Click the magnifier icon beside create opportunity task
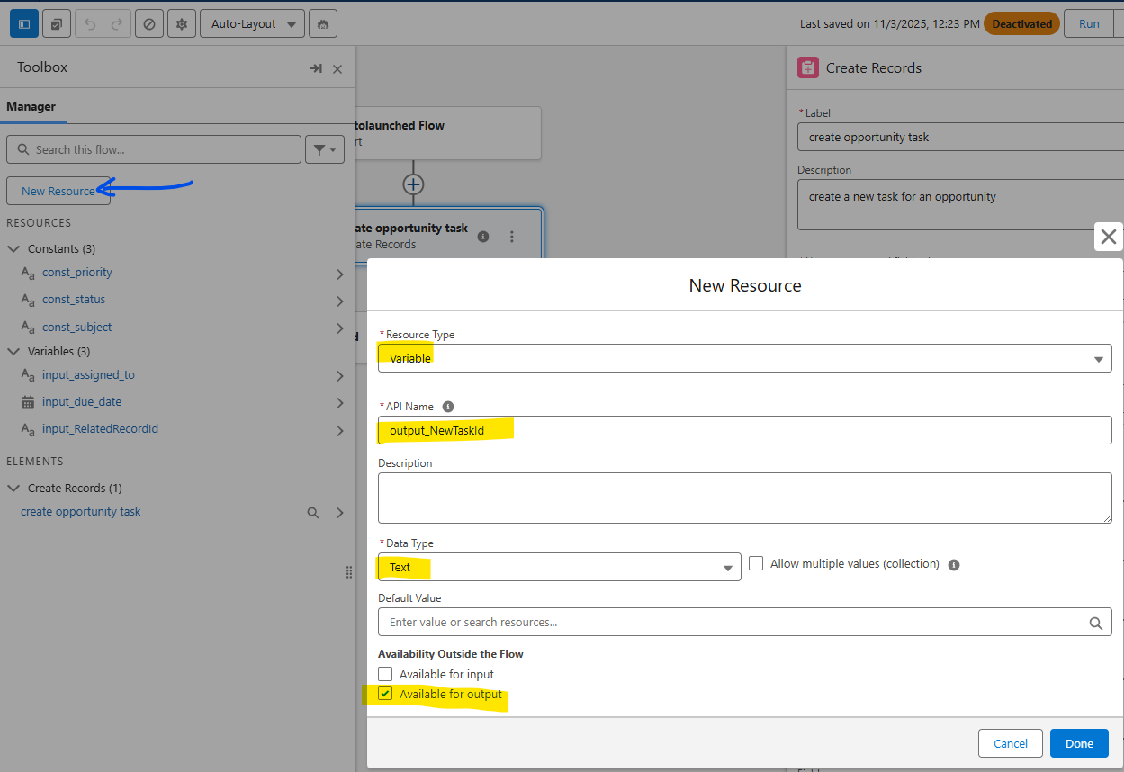1124x772 pixels. coord(313,513)
